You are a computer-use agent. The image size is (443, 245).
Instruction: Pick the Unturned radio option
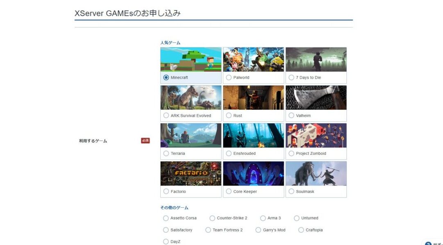point(296,218)
